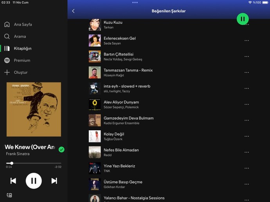Open more options for Gamzedeyim Deva Bulmam
The image size is (270, 202).
247,120
